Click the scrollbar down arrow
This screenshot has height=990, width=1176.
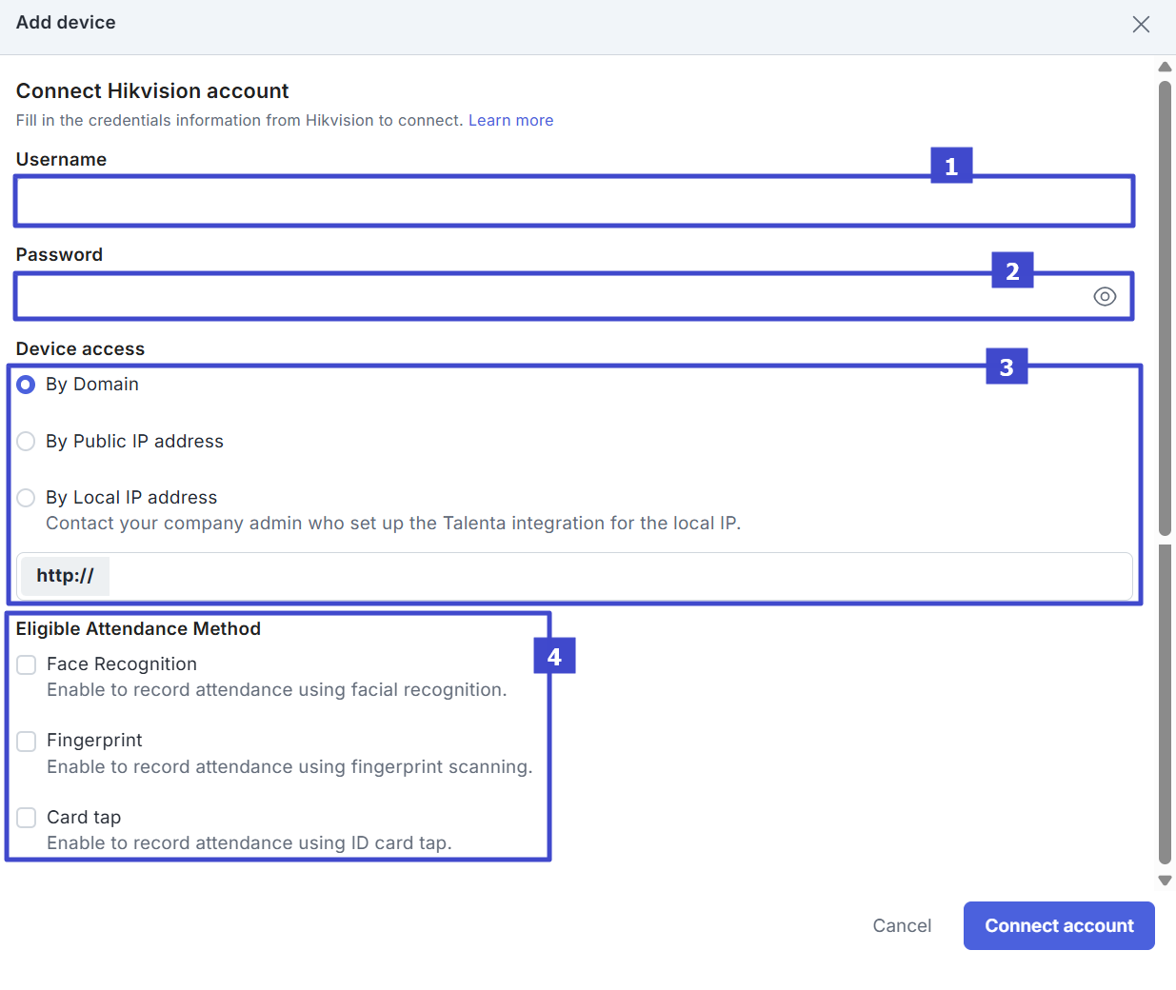[1165, 881]
